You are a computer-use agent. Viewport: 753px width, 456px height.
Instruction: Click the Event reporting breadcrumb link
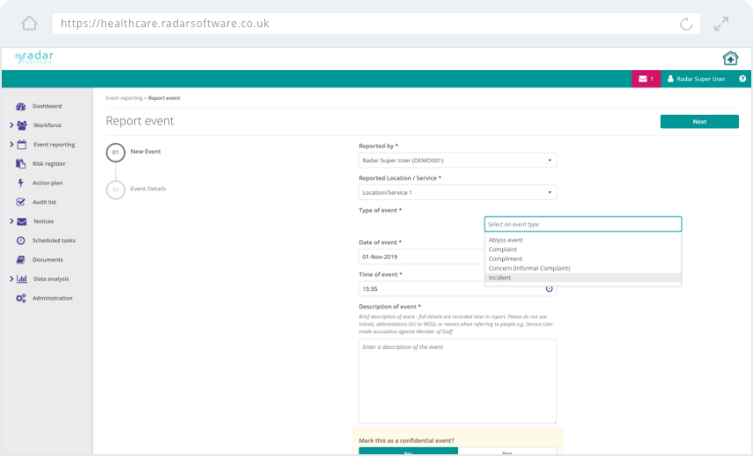(124, 98)
